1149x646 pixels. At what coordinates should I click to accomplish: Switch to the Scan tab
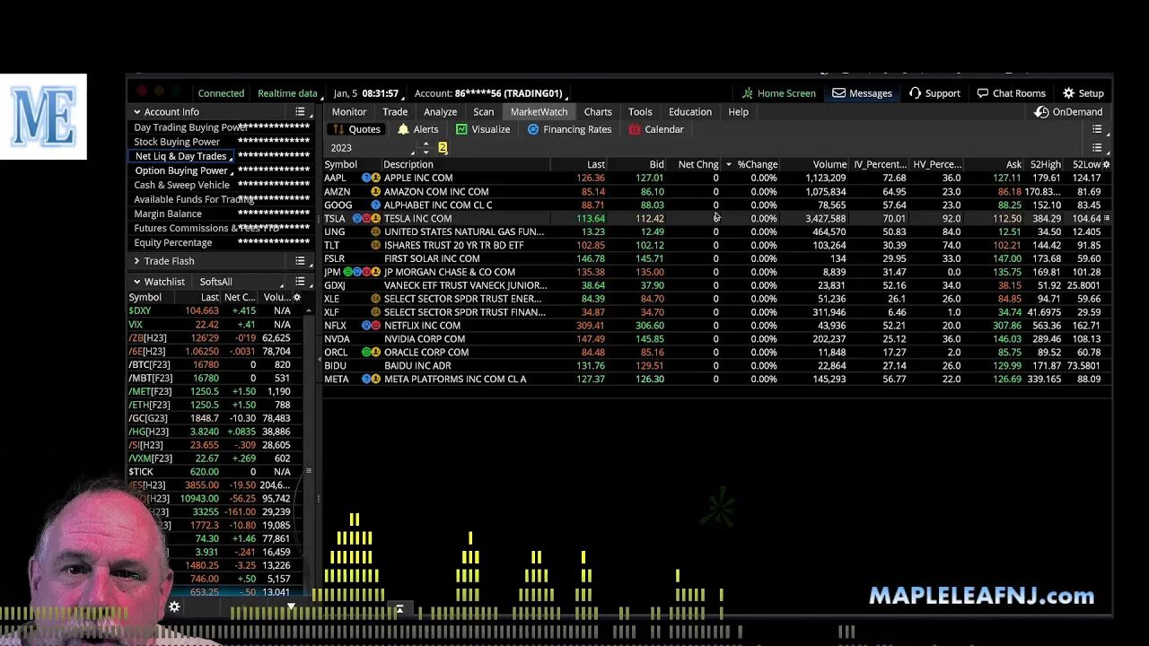tap(483, 112)
